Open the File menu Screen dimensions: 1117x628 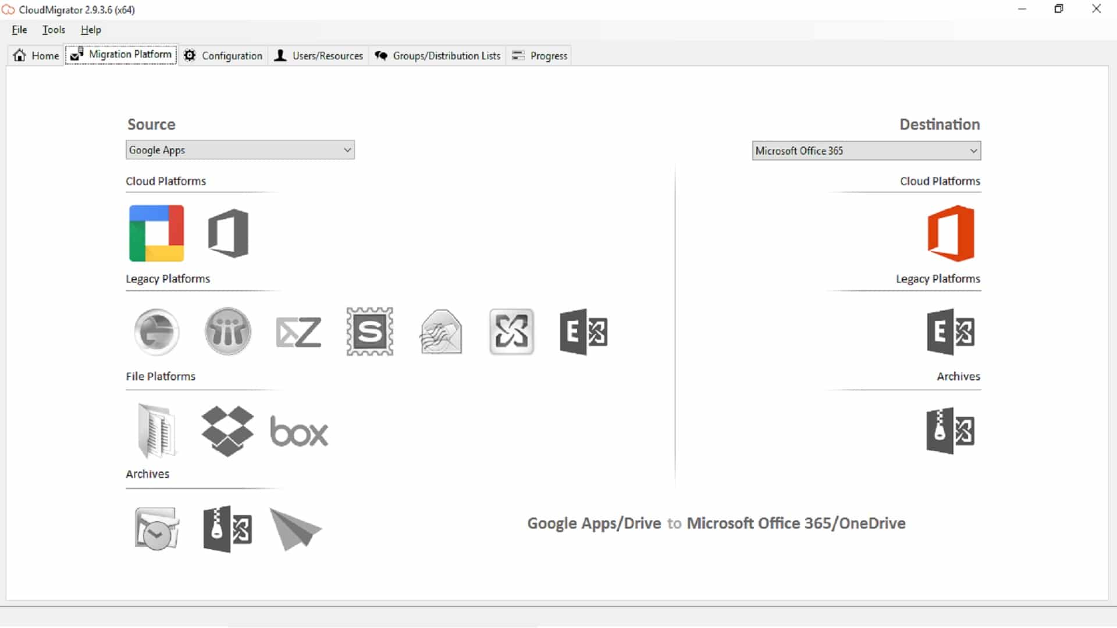click(x=19, y=29)
